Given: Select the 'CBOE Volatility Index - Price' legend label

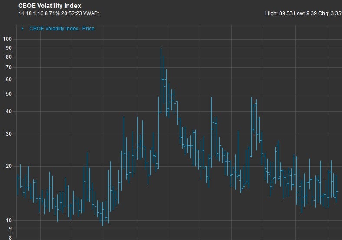Looking at the screenshot, I should [x=62, y=29].
